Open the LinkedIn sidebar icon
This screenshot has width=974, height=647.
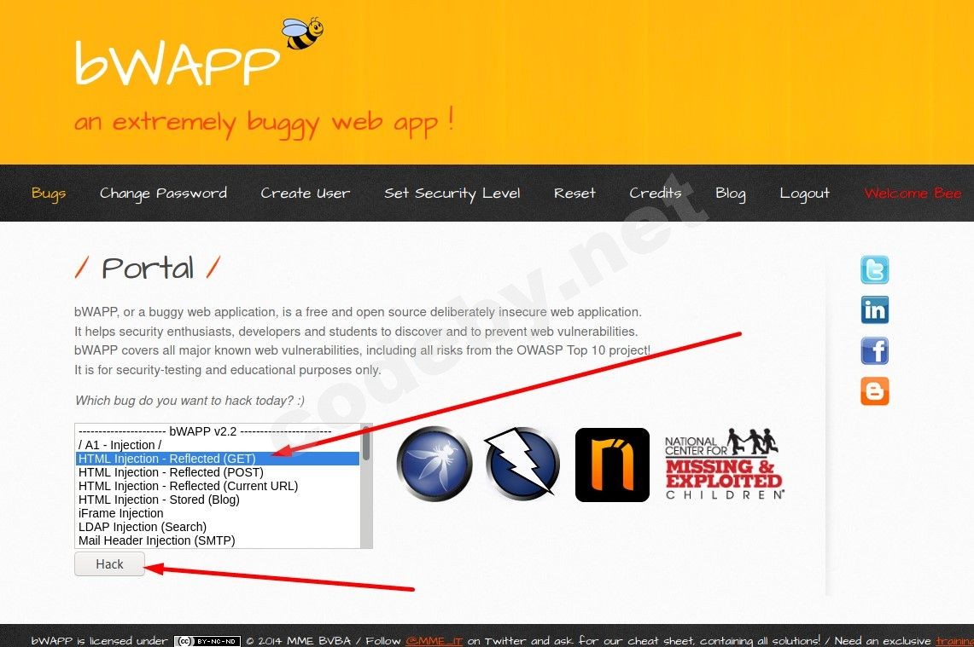point(874,309)
